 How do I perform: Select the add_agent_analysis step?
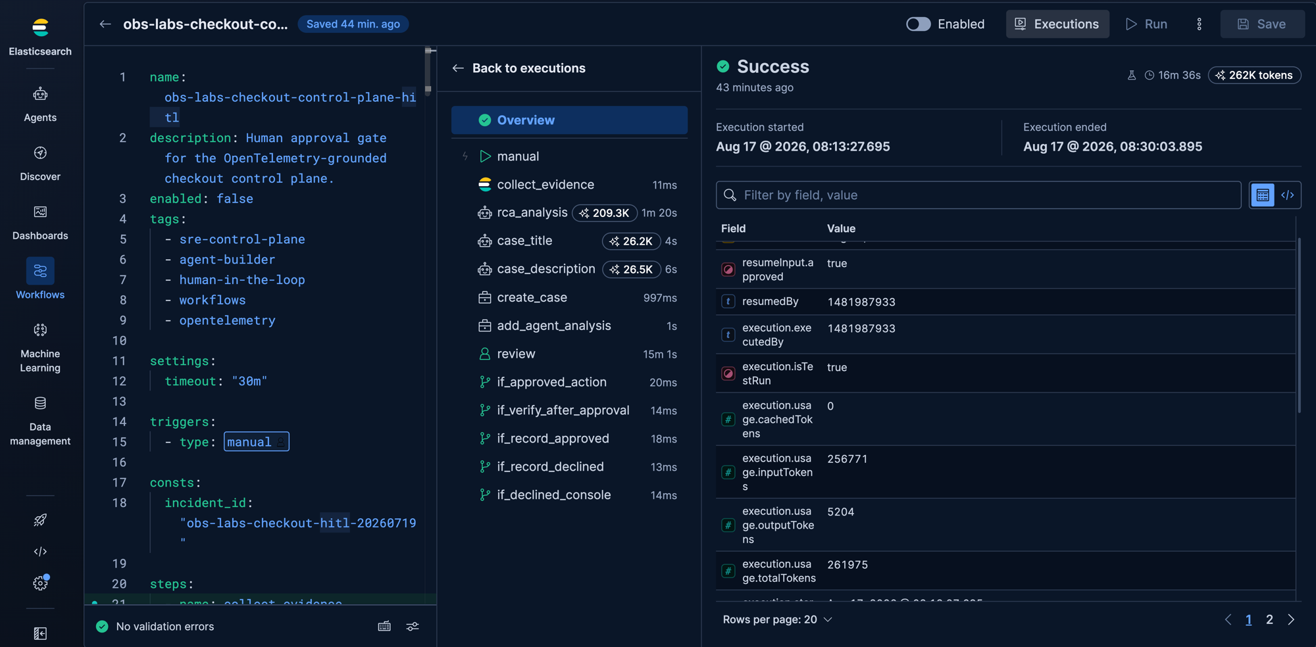tap(569, 326)
